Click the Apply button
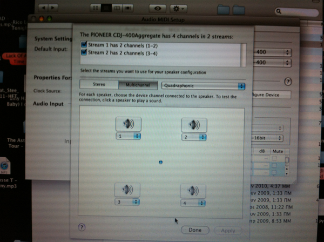This screenshot has height=242, width=324. coord(228,231)
